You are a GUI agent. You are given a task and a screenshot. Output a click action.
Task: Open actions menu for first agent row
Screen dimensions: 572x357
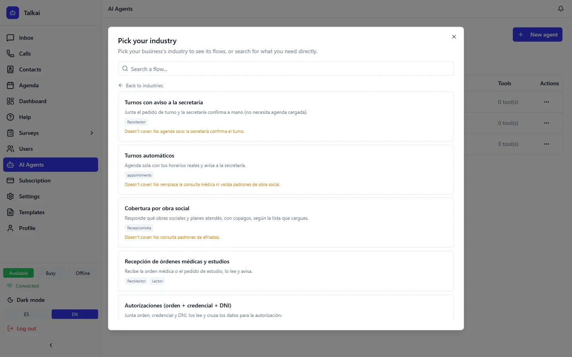(x=547, y=102)
